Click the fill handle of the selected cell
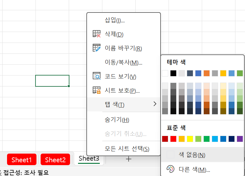Viewport: 245px width, 176px height. tap(69, 86)
